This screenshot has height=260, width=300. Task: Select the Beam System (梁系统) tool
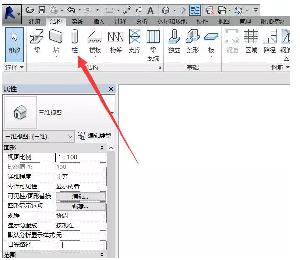[x=153, y=45]
